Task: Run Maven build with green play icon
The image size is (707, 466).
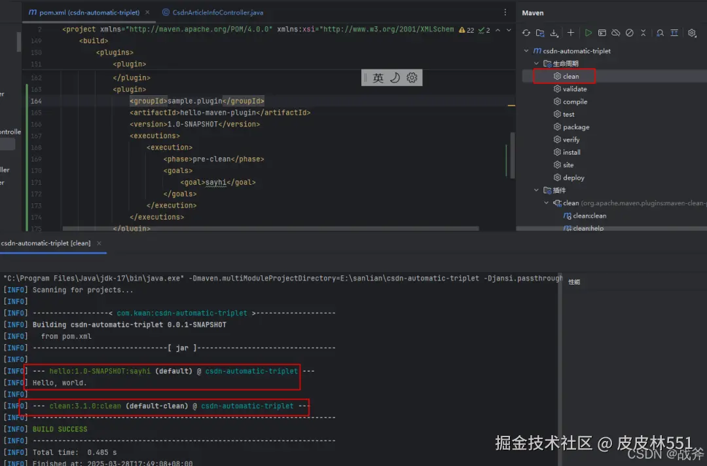Action: click(588, 33)
